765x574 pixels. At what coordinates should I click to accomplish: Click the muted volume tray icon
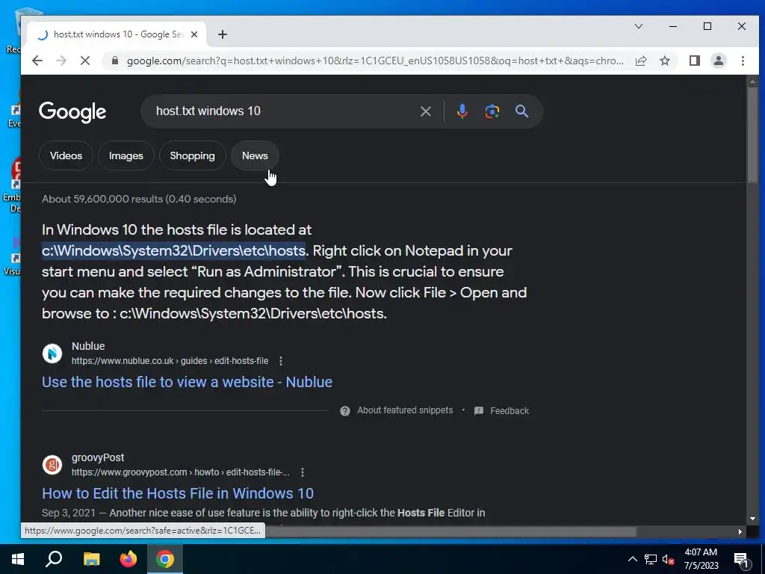click(668, 559)
